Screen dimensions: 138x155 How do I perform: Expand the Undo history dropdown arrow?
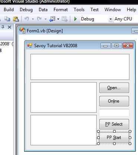[x=33, y=19]
